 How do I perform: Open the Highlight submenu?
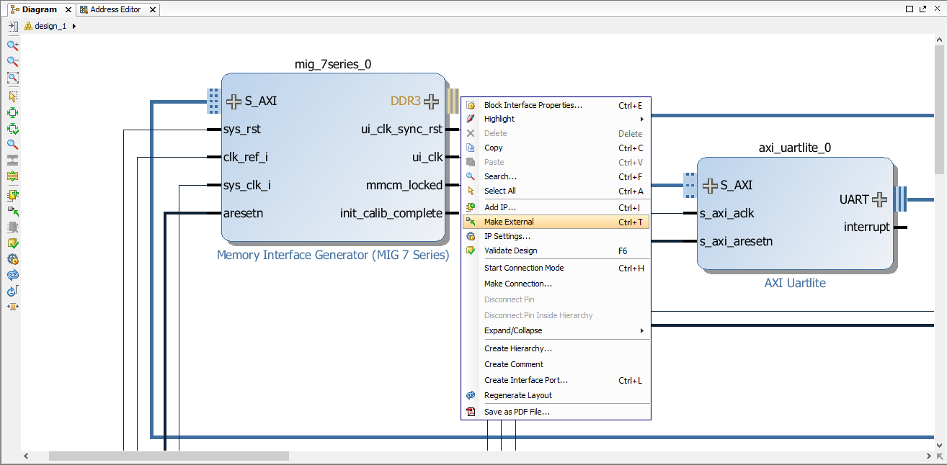pyautogui.click(x=556, y=119)
